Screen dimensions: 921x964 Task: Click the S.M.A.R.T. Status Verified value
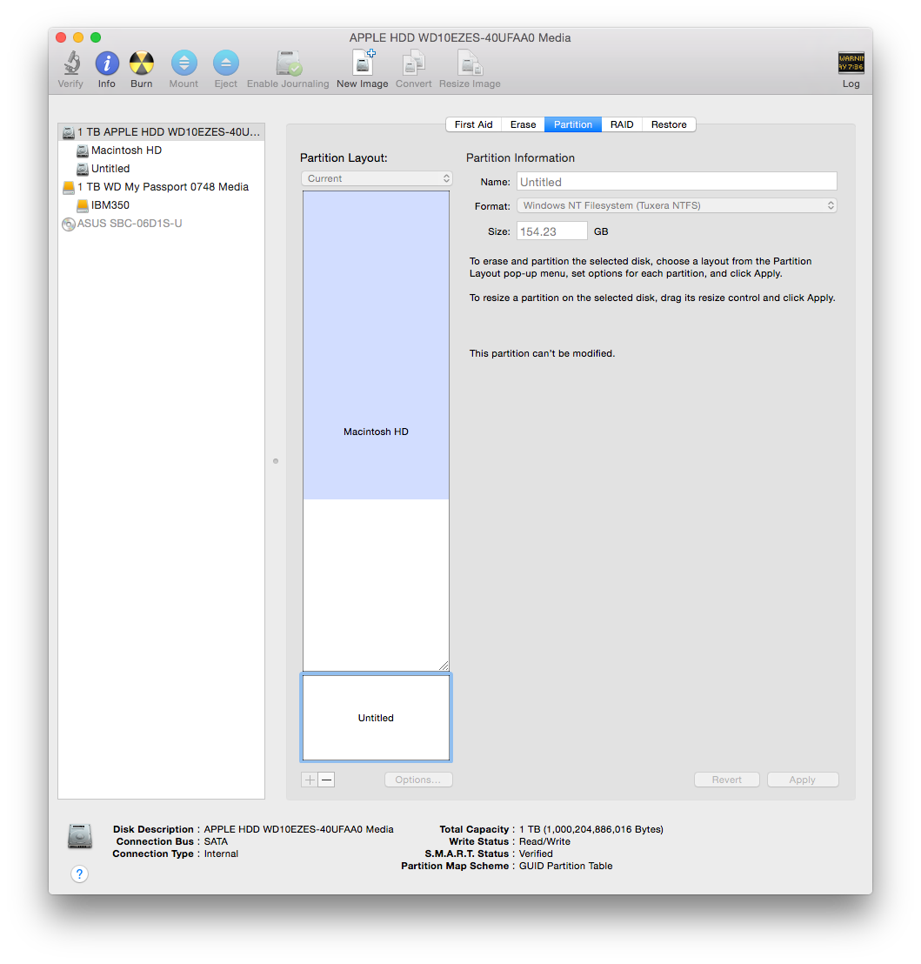click(x=536, y=854)
